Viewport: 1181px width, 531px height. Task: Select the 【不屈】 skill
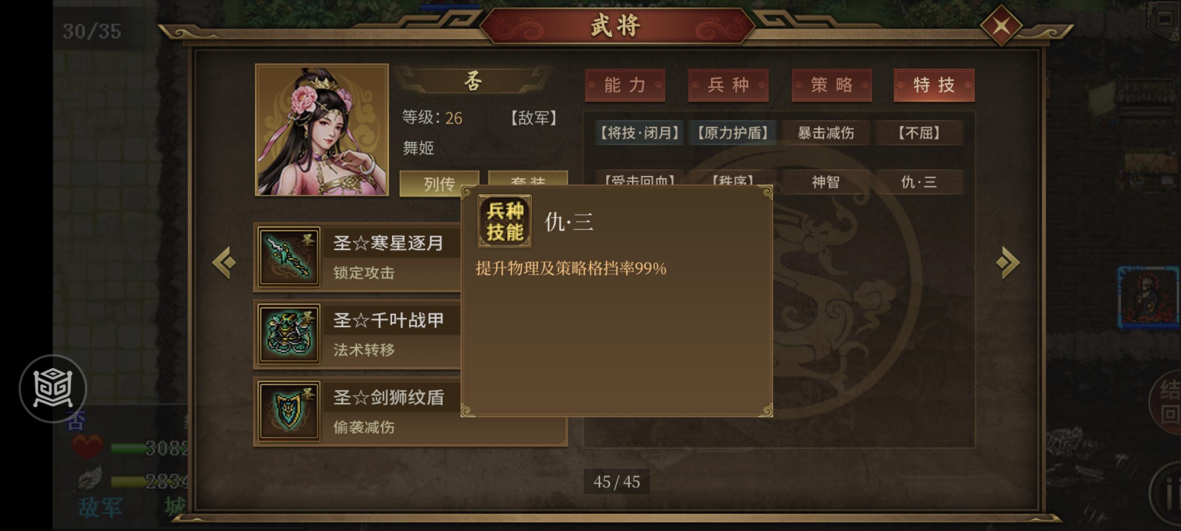[x=919, y=133]
